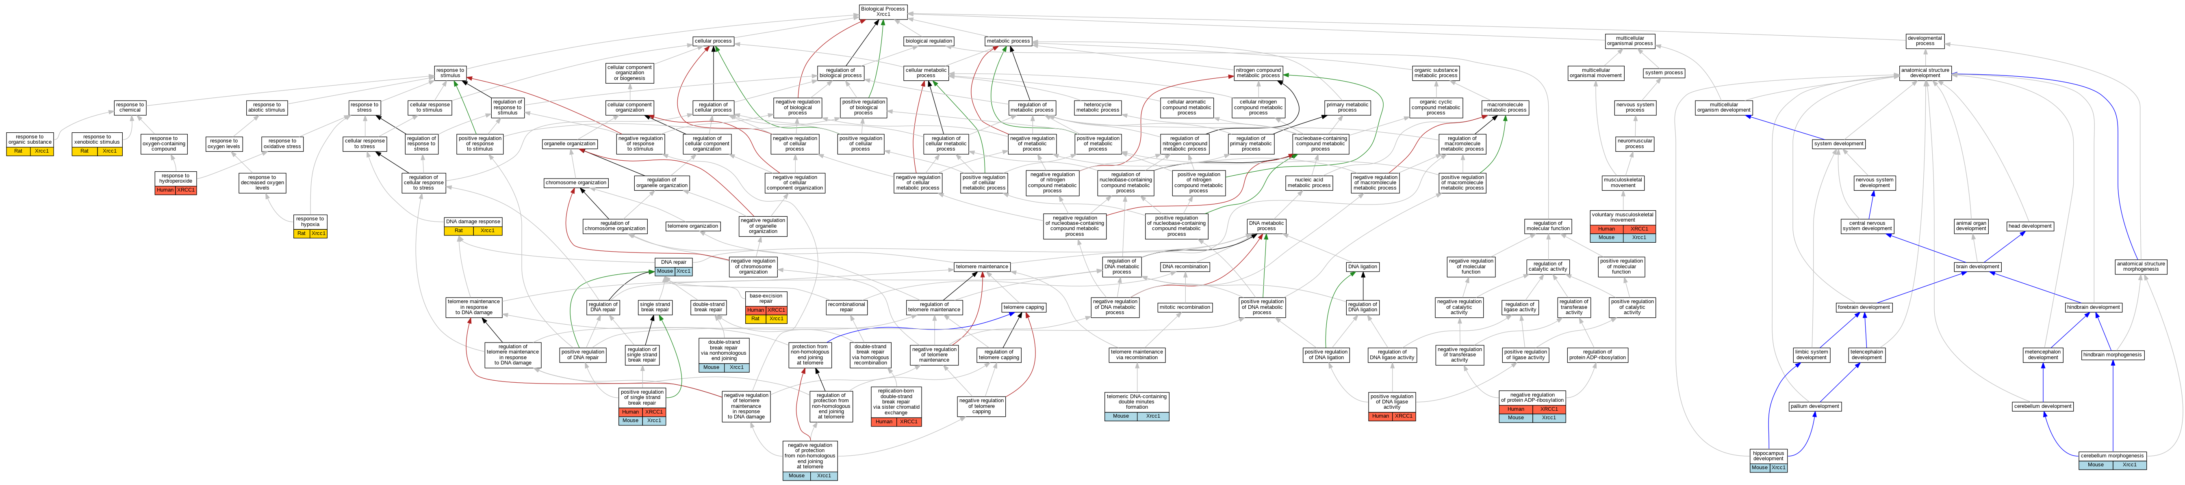Select the 'system development' node
2185x485 pixels.
click(x=1838, y=144)
